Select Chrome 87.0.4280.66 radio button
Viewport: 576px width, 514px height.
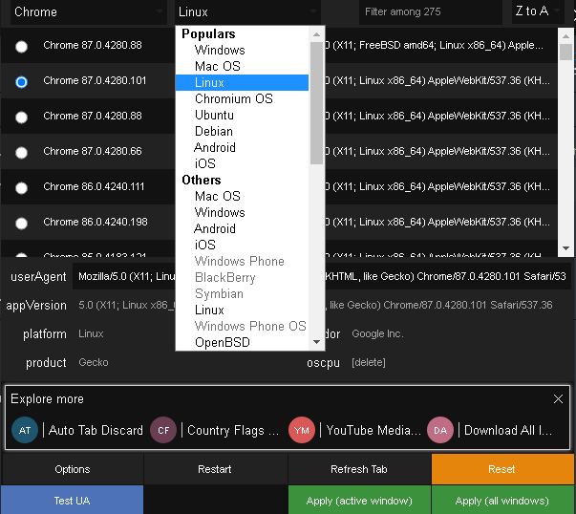pyautogui.click(x=21, y=152)
